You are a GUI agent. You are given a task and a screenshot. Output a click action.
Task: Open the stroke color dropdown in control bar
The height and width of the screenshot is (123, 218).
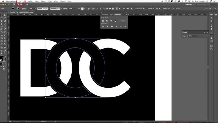point(20,9)
